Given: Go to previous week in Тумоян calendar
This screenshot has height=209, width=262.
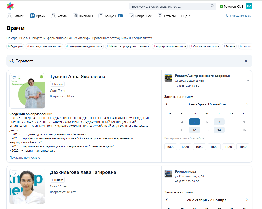Looking at the screenshot, I should coord(167,104).
